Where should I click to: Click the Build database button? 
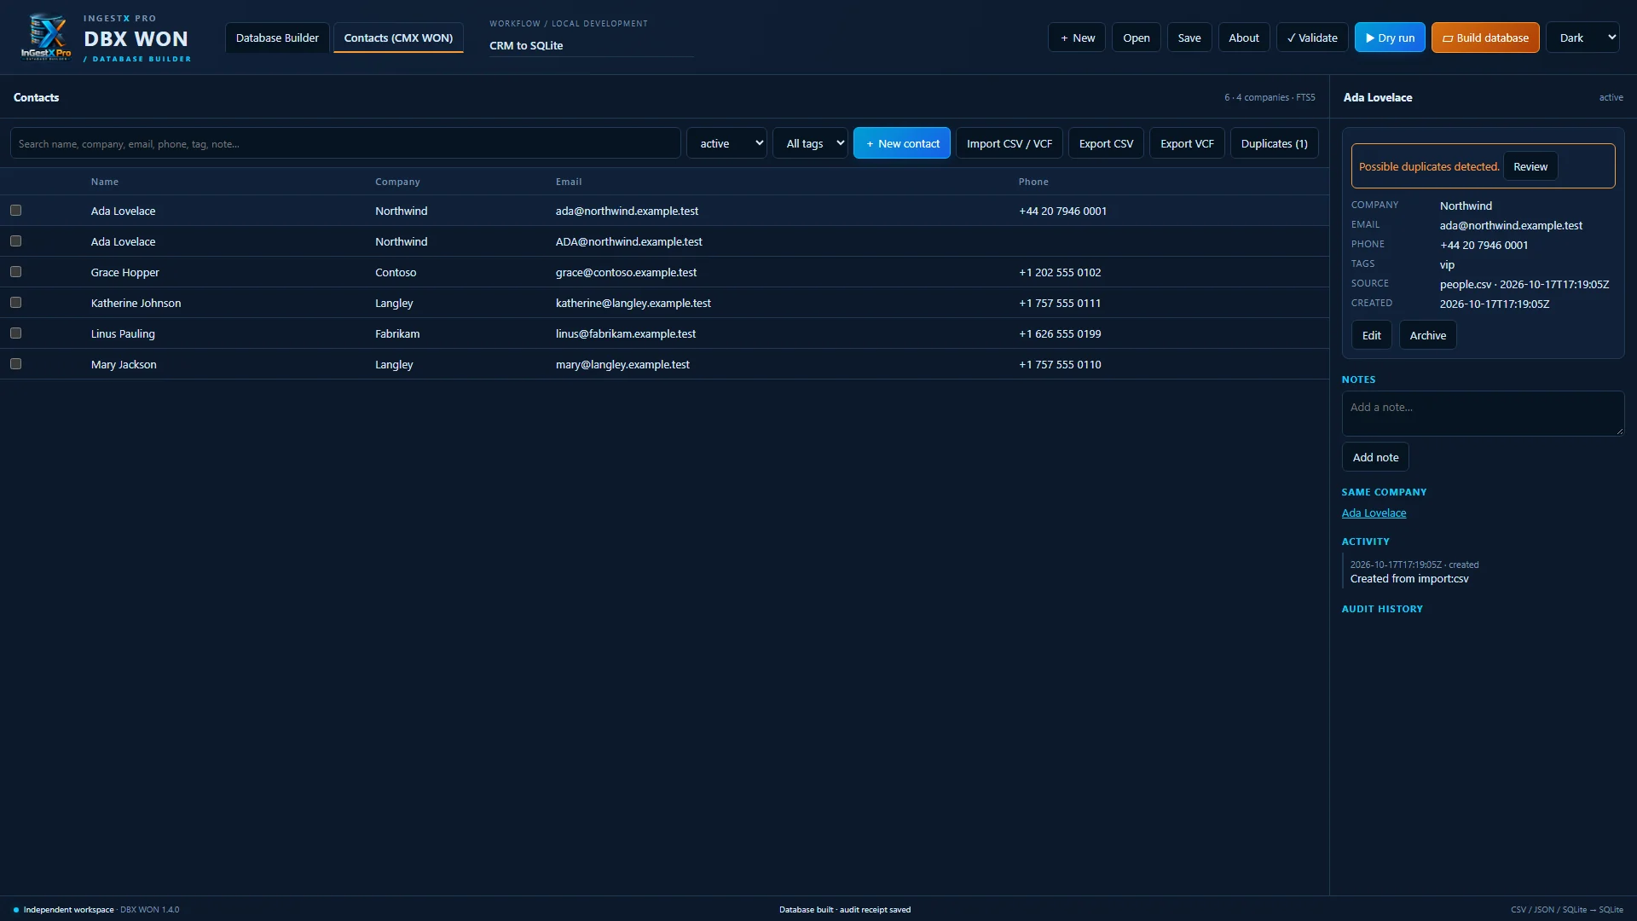click(x=1485, y=38)
